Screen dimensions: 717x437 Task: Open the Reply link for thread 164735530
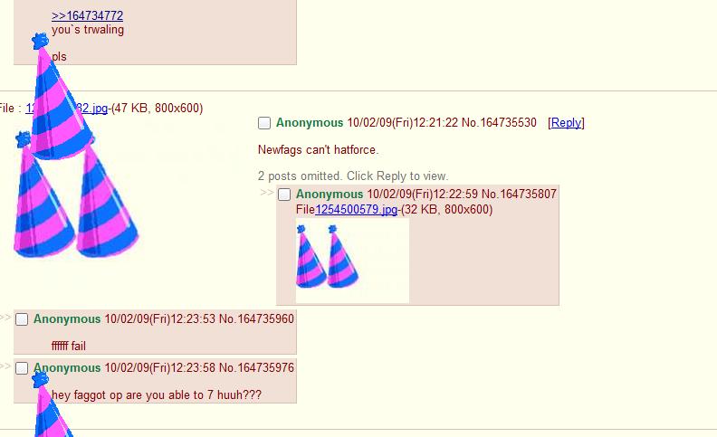click(x=566, y=122)
